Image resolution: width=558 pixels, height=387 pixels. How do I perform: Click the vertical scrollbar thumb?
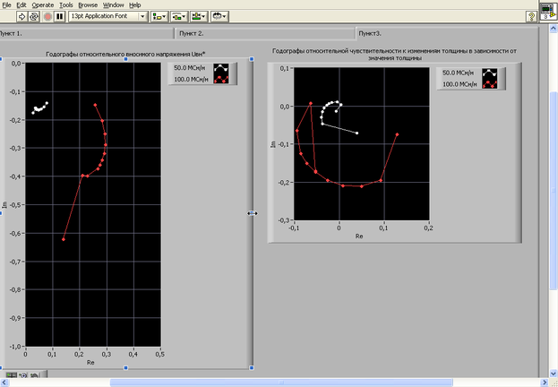pyautogui.click(x=554, y=191)
